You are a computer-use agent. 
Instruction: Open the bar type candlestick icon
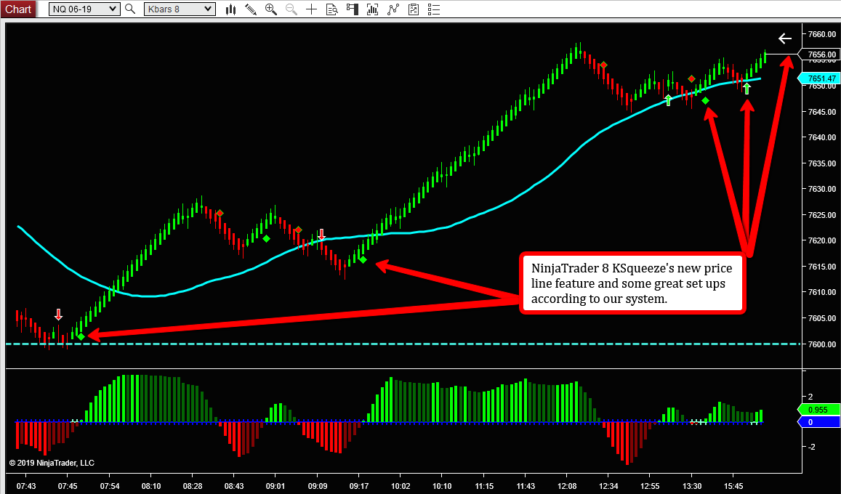[231, 9]
